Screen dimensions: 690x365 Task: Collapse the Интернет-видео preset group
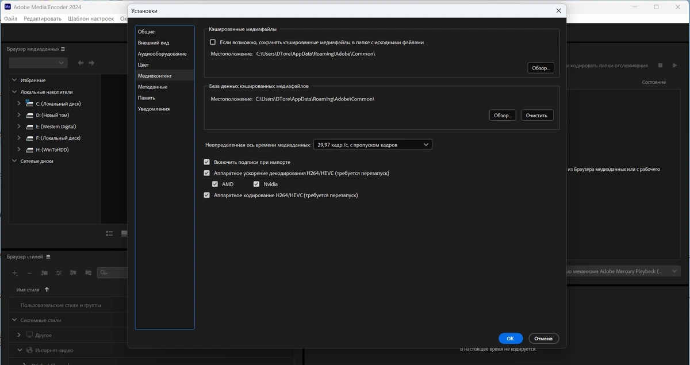coord(19,350)
